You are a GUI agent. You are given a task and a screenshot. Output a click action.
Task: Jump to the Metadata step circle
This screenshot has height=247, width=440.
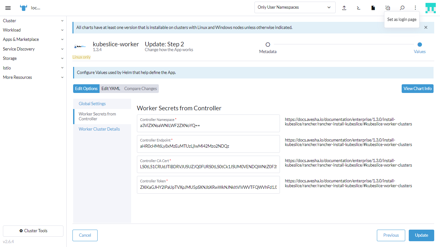(x=268, y=45)
